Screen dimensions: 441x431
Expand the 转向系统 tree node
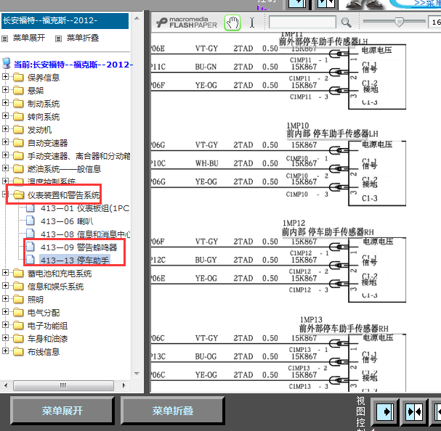(5, 116)
